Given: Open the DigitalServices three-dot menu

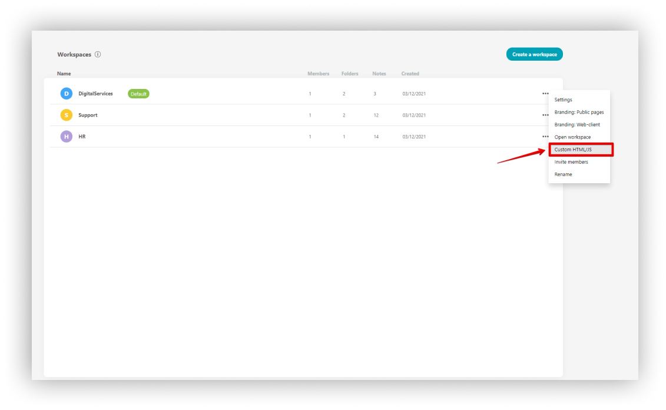Looking at the screenshot, I should point(545,94).
